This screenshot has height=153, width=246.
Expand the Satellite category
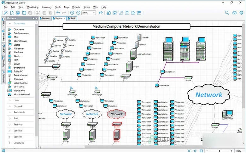[10, 124]
